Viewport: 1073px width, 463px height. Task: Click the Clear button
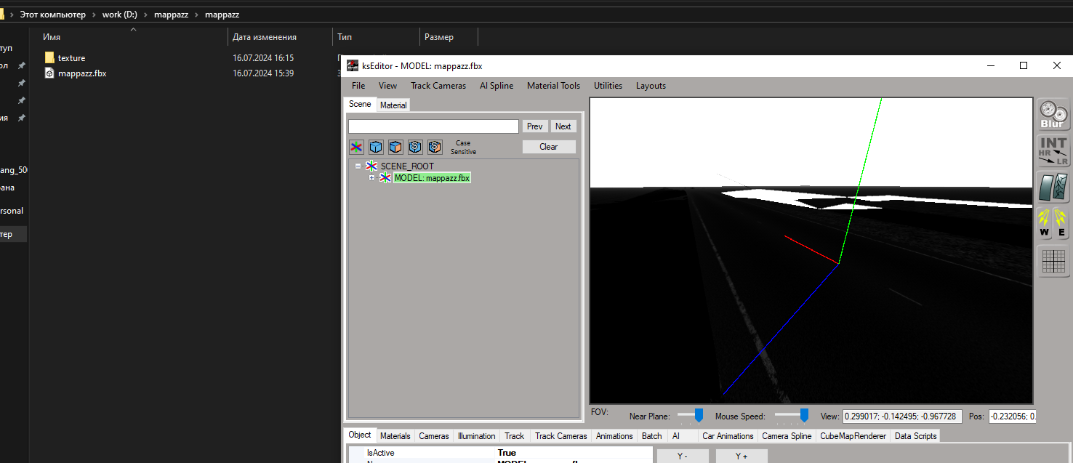pyautogui.click(x=549, y=147)
